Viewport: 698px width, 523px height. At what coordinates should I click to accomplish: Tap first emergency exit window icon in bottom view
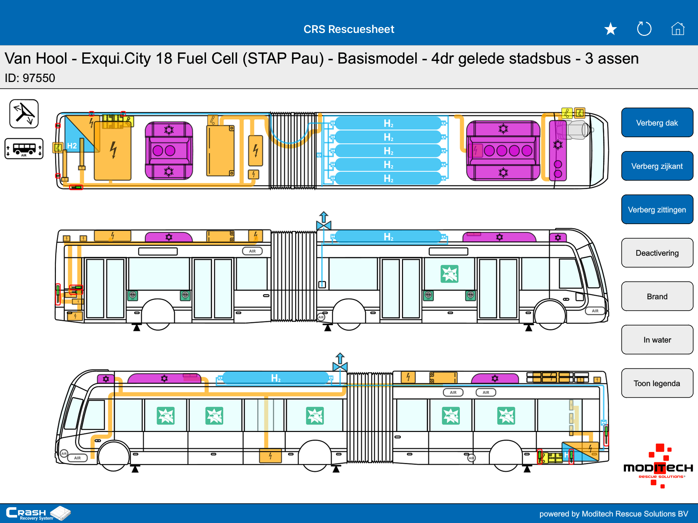tap(166, 415)
